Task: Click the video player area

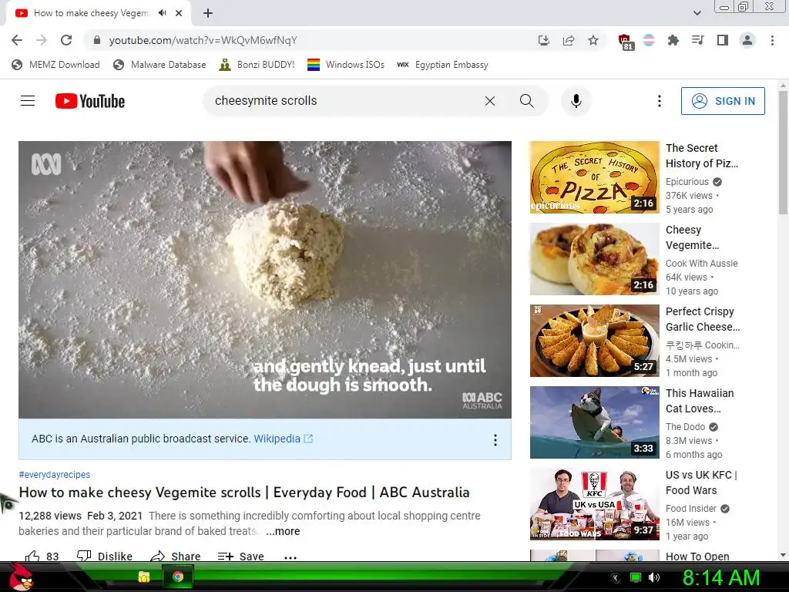Action: pos(265,279)
